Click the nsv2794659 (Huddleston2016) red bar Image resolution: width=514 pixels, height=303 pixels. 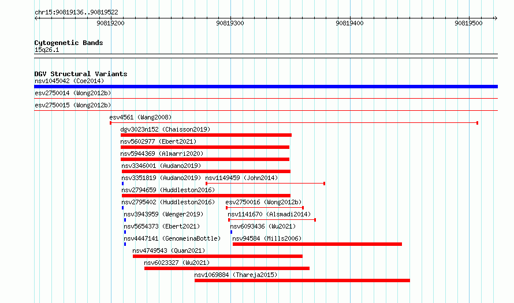[x=206, y=196]
